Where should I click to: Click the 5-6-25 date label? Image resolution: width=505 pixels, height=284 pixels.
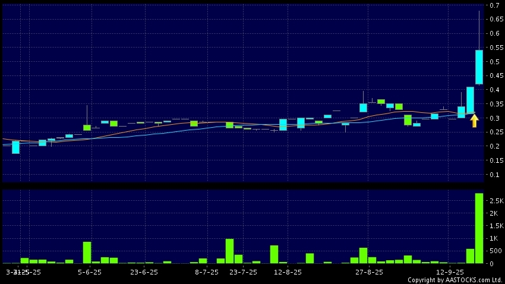click(88, 272)
